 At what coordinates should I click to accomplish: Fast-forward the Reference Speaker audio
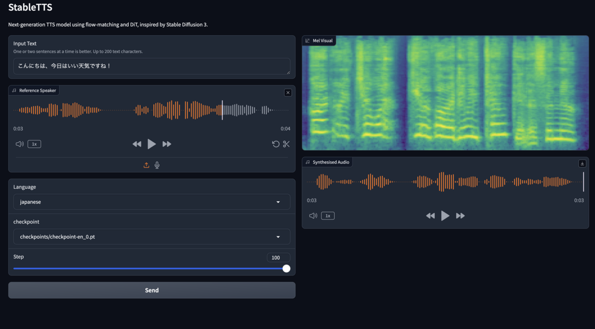tap(167, 144)
